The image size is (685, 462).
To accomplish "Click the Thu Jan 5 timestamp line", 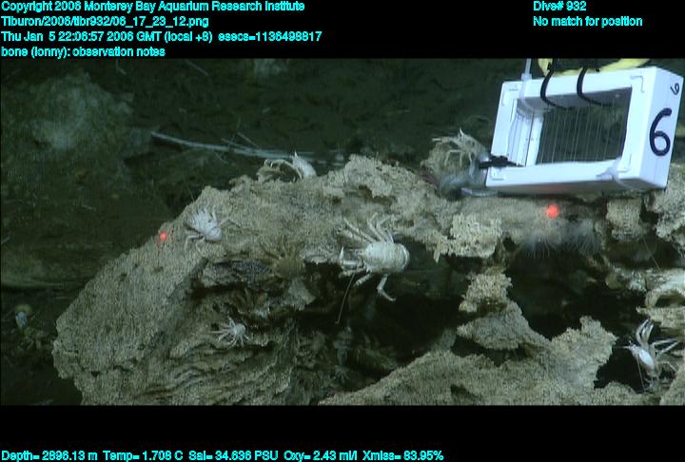I will pos(161,37).
